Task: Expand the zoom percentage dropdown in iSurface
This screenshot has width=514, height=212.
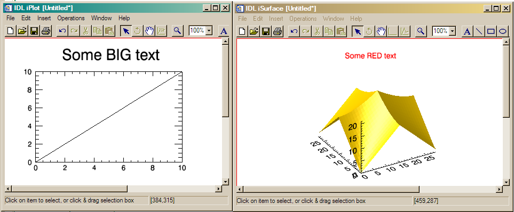Action: (x=453, y=31)
